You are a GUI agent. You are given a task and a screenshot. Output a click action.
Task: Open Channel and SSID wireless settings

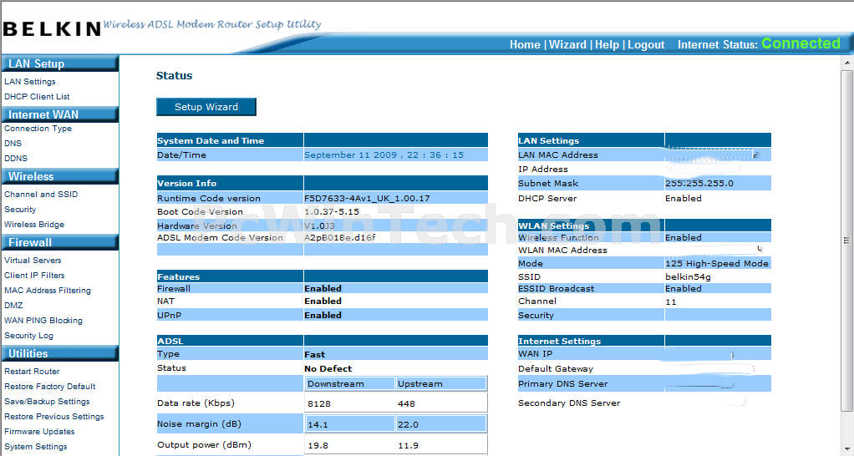coord(41,195)
